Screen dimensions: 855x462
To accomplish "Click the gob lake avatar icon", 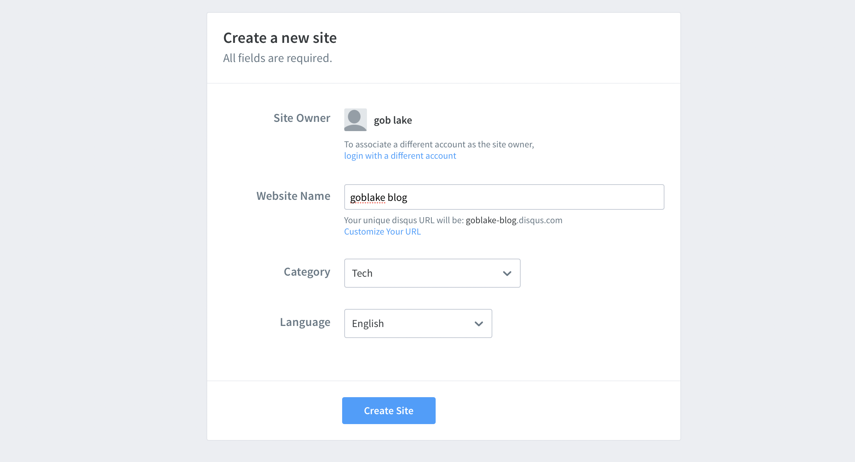I will [355, 120].
